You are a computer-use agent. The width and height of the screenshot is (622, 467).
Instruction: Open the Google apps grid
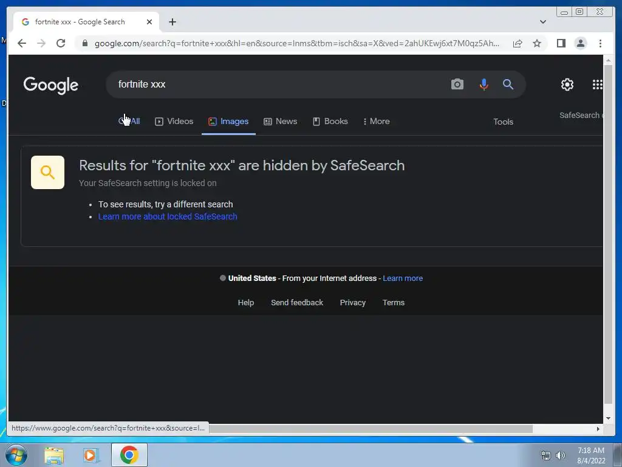tap(598, 84)
